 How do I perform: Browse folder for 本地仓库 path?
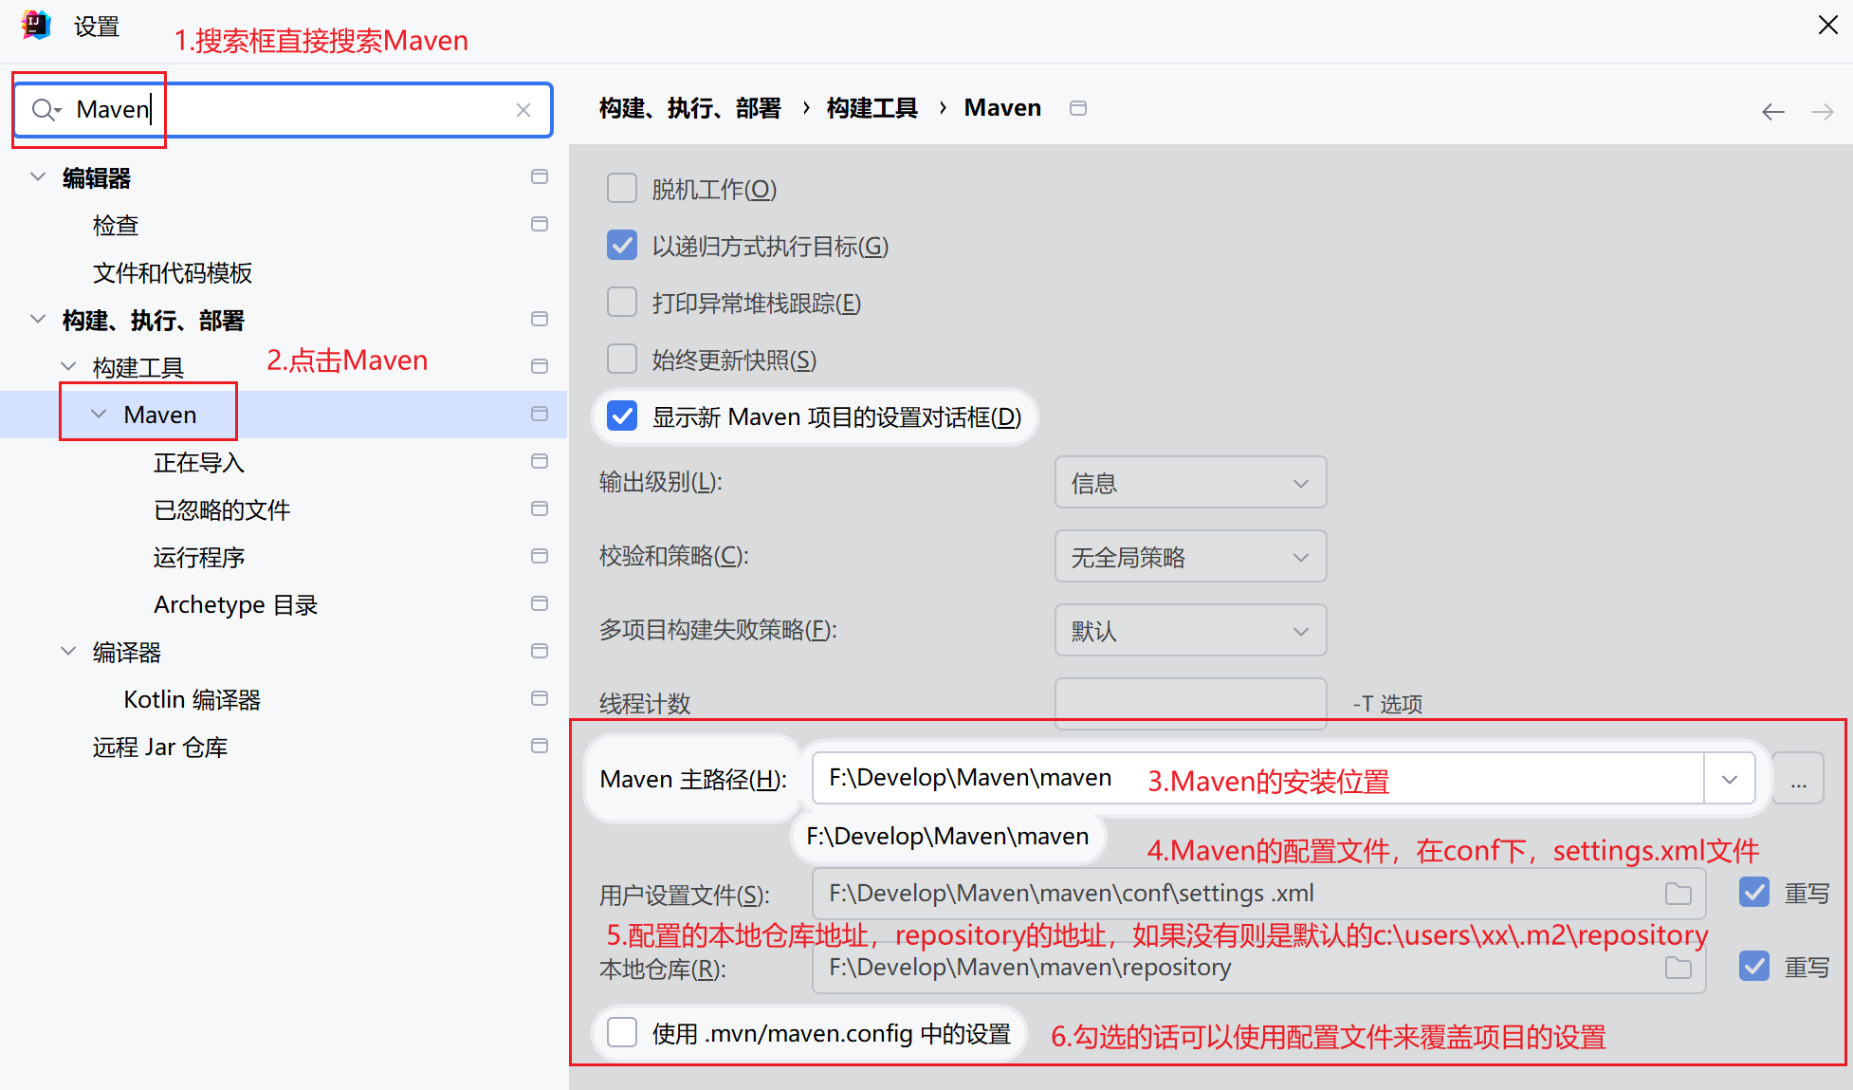click(x=1679, y=968)
